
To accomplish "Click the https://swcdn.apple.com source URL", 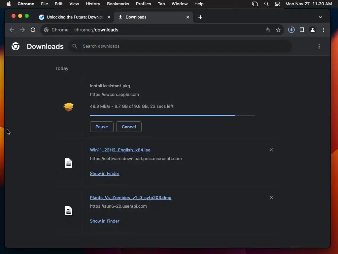I will [114, 94].
